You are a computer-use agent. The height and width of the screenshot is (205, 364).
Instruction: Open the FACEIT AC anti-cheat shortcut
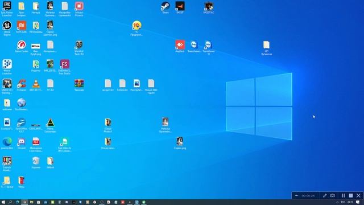(x=209, y=7)
